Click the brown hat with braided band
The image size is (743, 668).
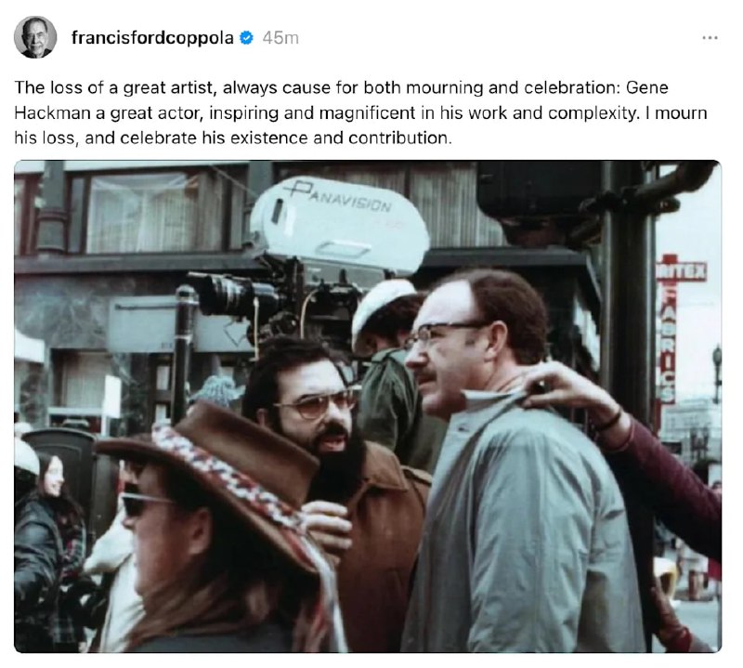coord(214,472)
